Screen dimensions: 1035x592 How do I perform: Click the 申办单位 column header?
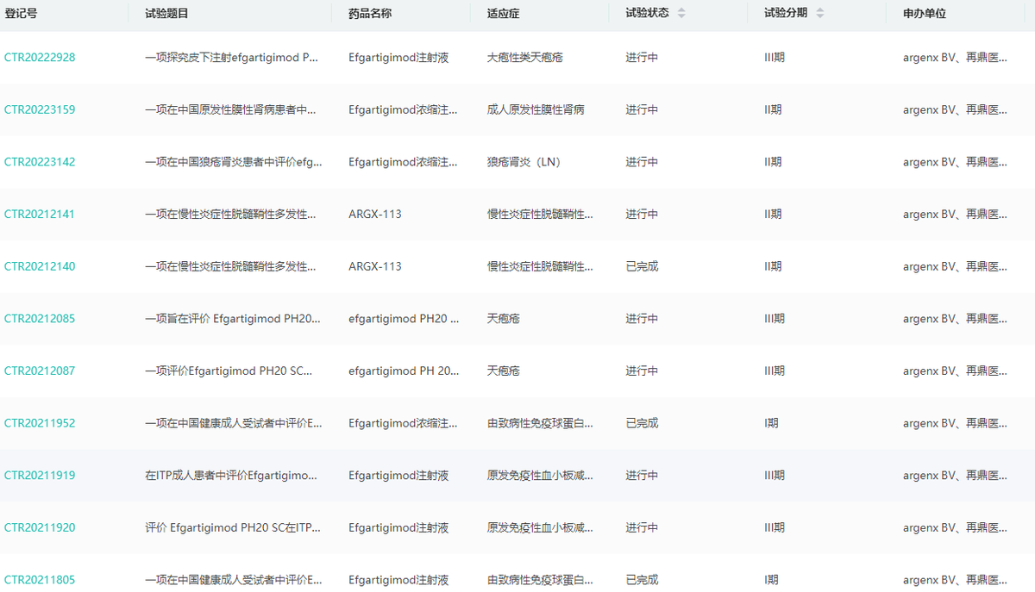click(925, 13)
